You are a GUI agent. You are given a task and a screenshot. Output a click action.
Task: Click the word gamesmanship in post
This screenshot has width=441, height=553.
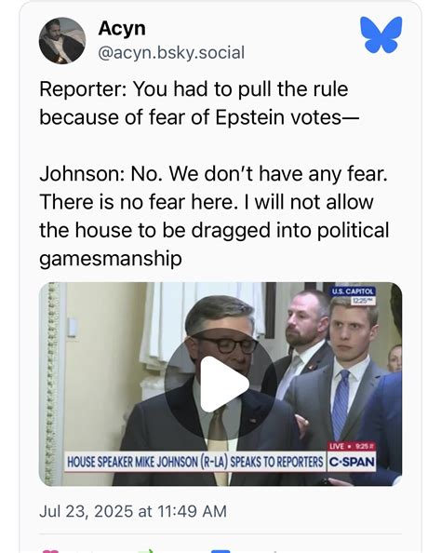click(x=111, y=259)
